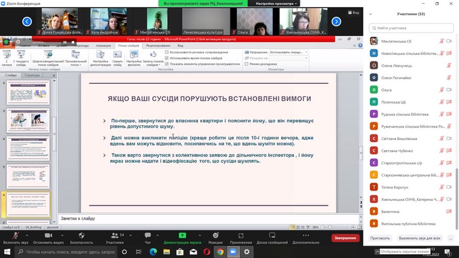This screenshot has width=459, height=258.
Task: Open Opera browser from the taskbar
Action: pyautogui.click(x=207, y=251)
